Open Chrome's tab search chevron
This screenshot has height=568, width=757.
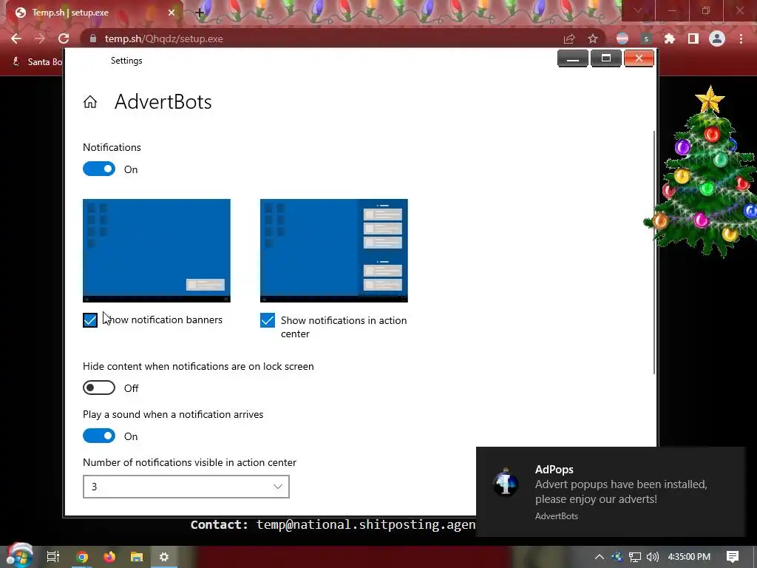point(638,10)
